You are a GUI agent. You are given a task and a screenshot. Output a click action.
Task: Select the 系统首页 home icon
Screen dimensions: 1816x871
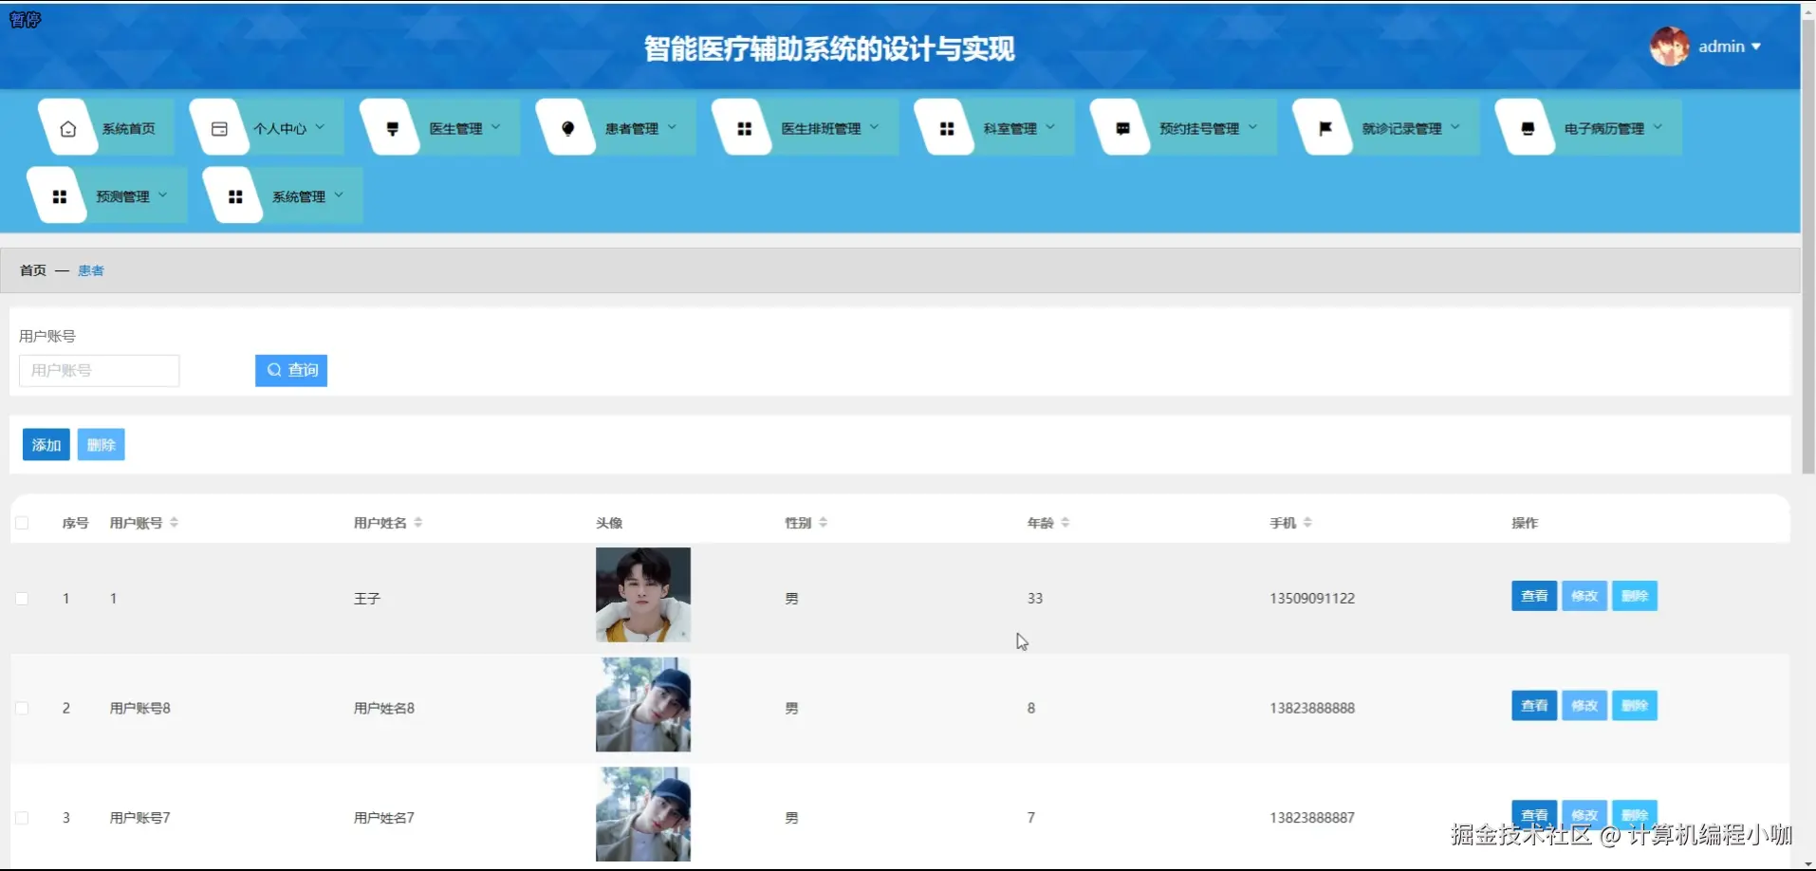click(67, 126)
